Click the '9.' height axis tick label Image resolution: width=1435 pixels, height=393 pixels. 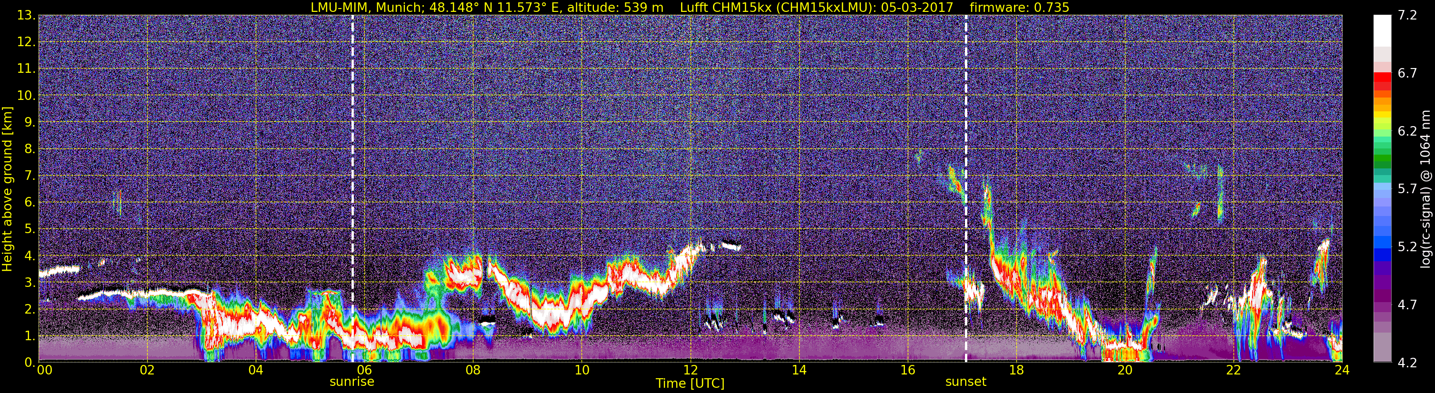30,122
